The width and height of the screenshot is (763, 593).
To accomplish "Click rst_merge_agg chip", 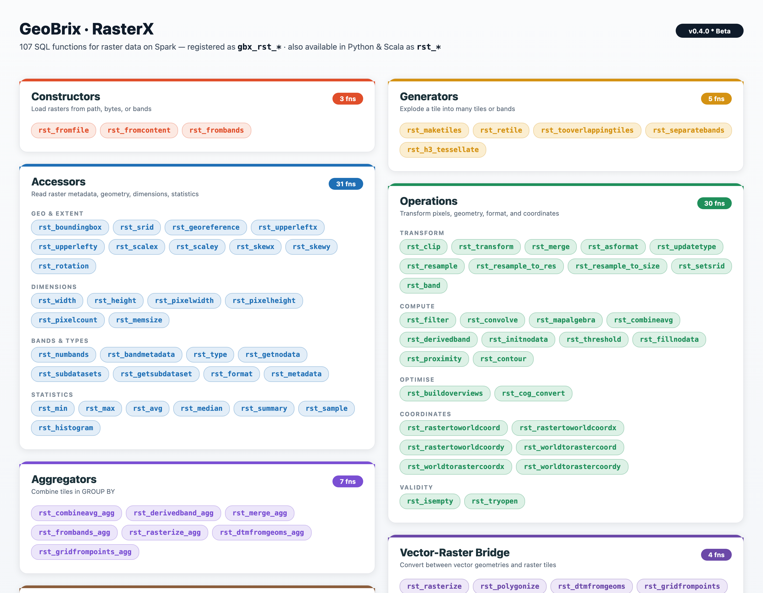I will coord(259,513).
